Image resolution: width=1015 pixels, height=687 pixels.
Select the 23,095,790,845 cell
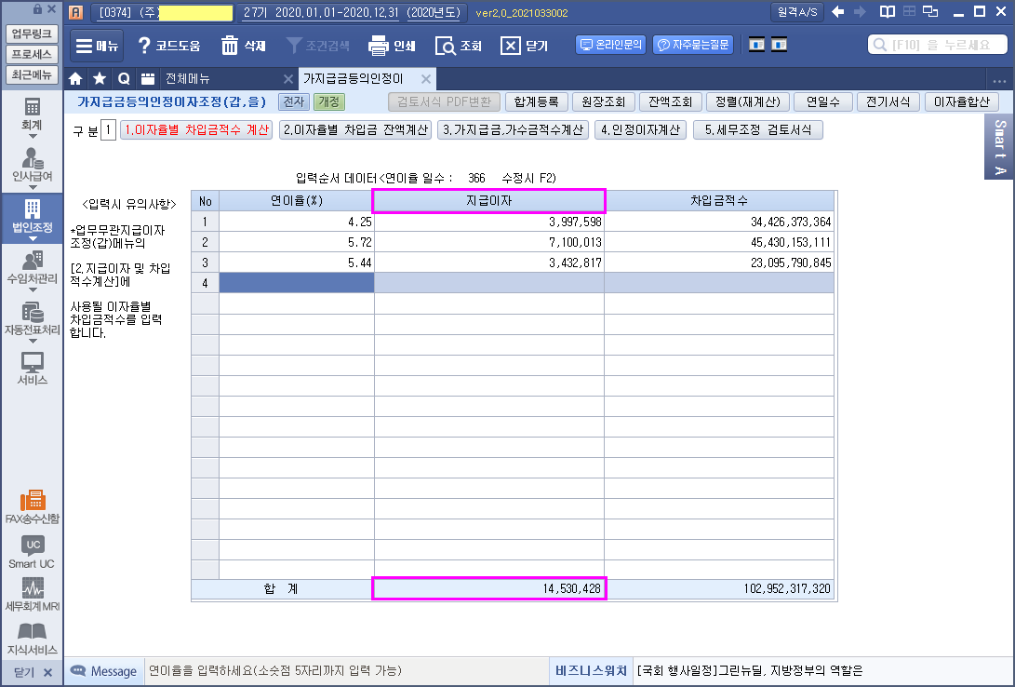719,263
